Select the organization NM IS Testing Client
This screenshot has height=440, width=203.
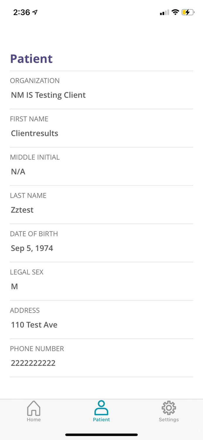click(48, 95)
